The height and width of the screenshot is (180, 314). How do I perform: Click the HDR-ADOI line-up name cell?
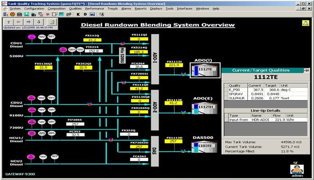tap(261, 120)
